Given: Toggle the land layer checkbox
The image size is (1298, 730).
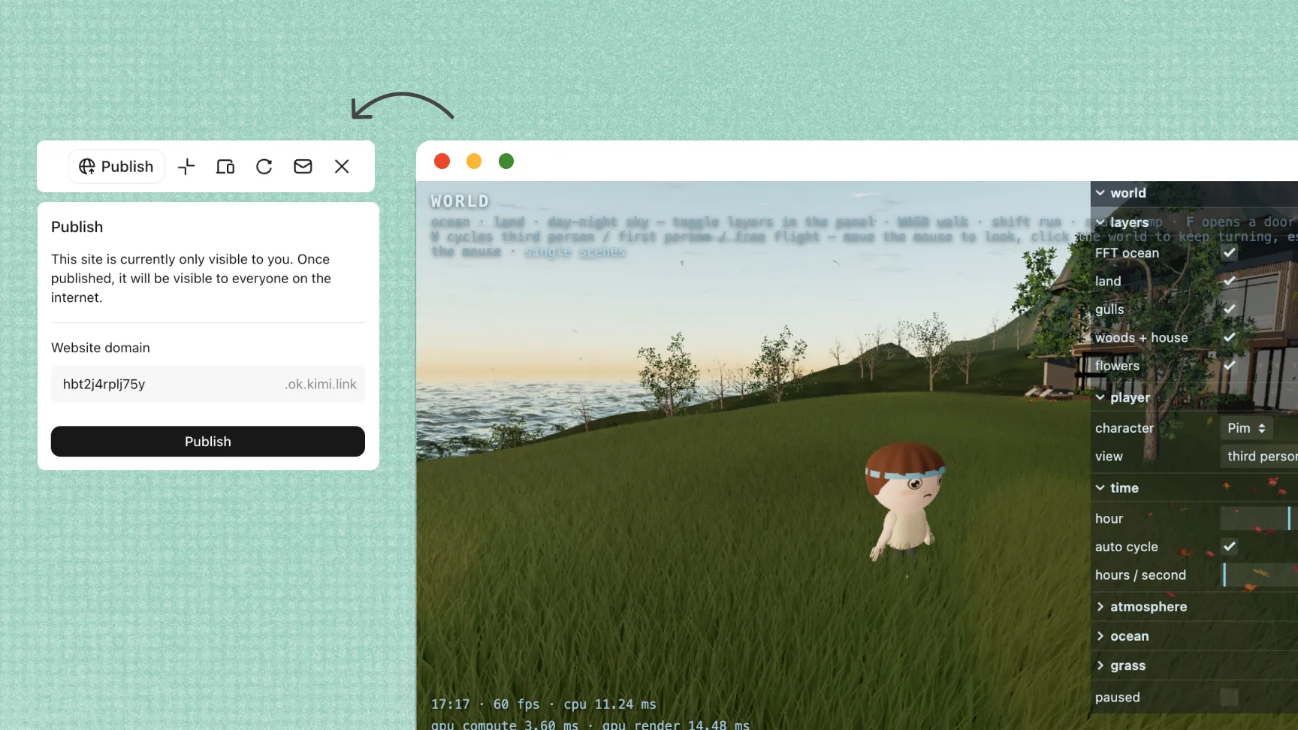Looking at the screenshot, I should (x=1230, y=281).
